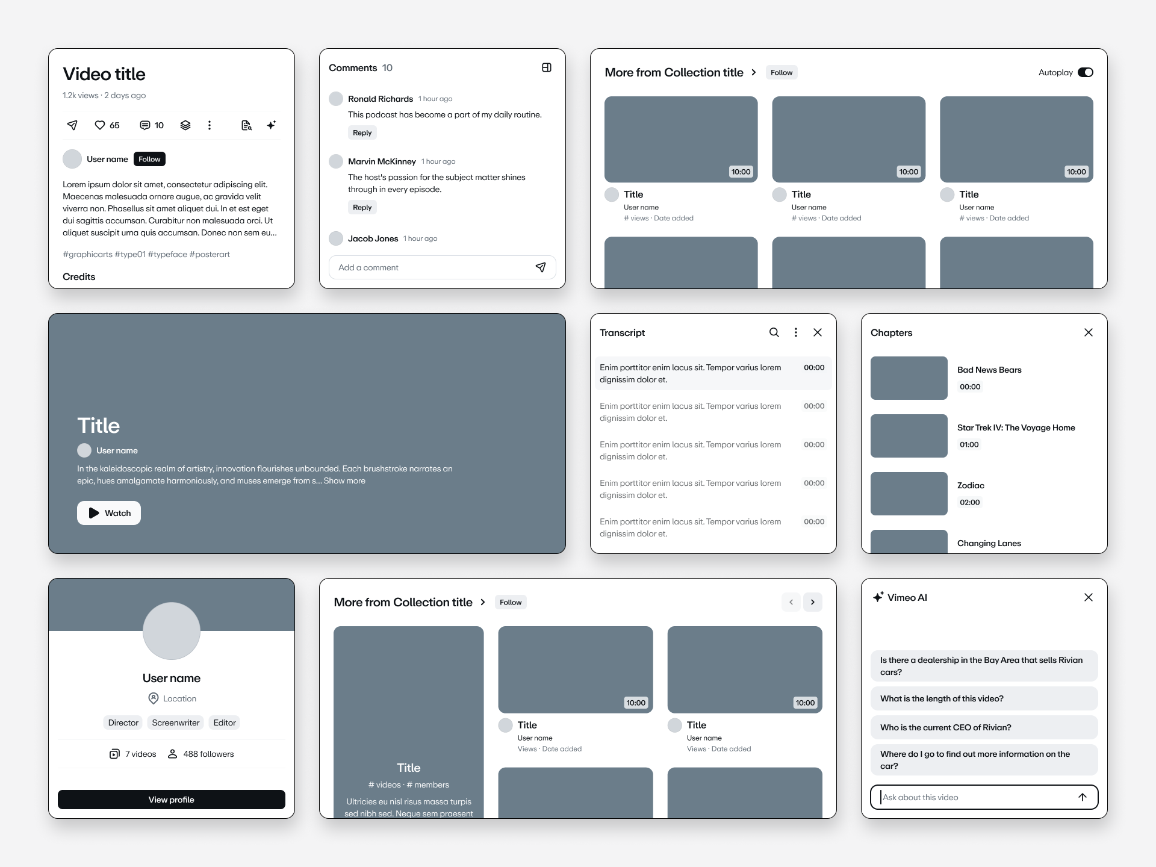Viewport: 1156px width, 867px height.
Task: Reply to Ronald Richards' comment
Action: 362,132
